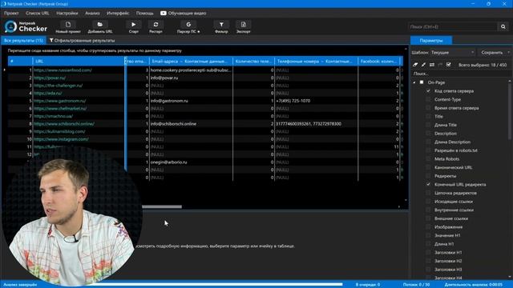This screenshot has width=513, height=288.
Task: Select the info@povar.ru email cell
Action: point(191,78)
